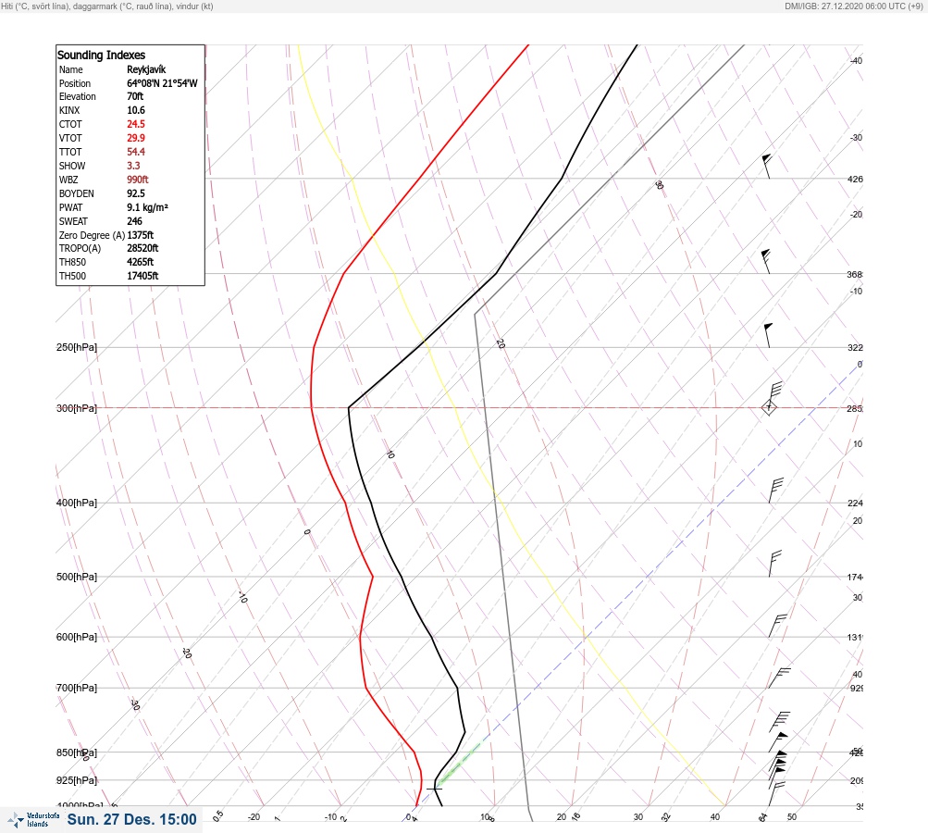The image size is (928, 833).
Task: Click the DMI/IGB 27.12.2020 06:00 UTC header
Action: pos(853,6)
